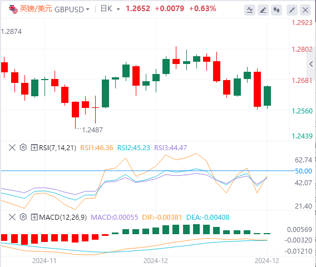Click the 2024-11 date axis label
This screenshot has width=316, height=267.
click(45, 261)
